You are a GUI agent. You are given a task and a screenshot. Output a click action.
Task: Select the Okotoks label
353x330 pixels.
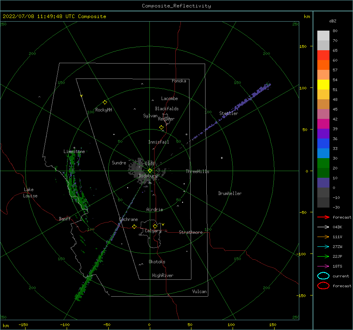point(157,262)
